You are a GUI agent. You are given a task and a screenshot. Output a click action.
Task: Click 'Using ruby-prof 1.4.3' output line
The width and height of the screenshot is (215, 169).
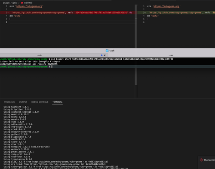[17, 154]
